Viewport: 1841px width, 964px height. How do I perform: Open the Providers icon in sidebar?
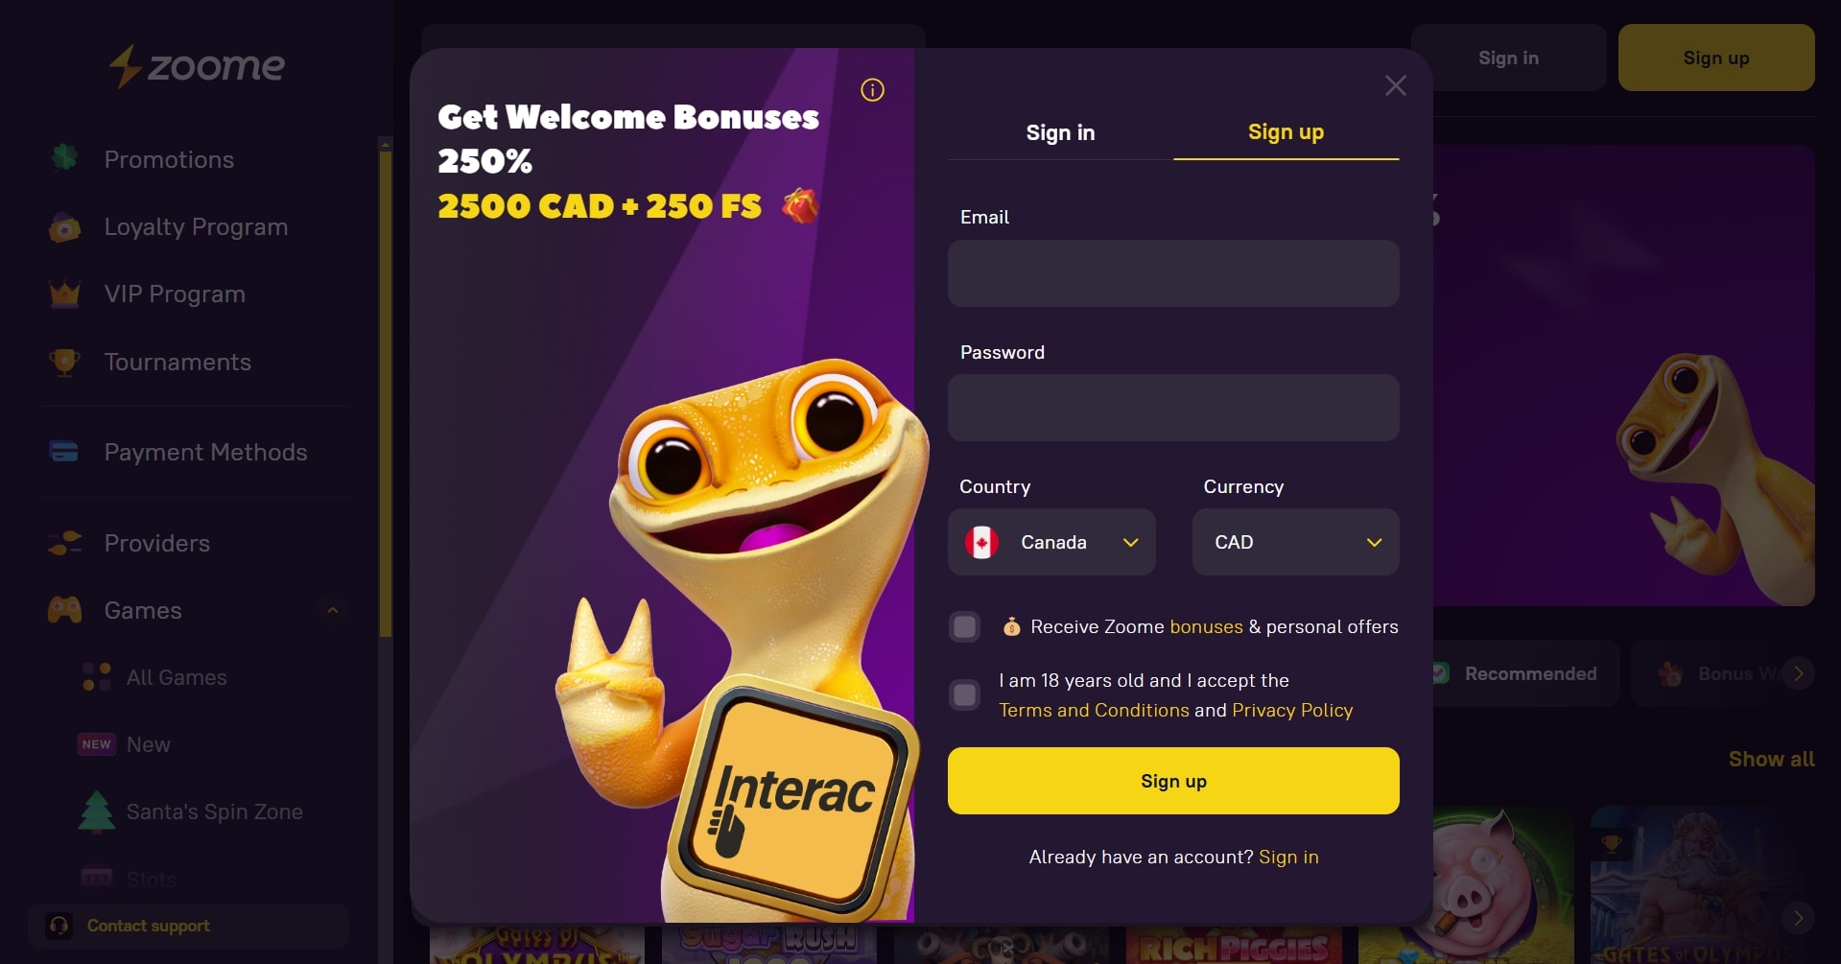coord(64,543)
